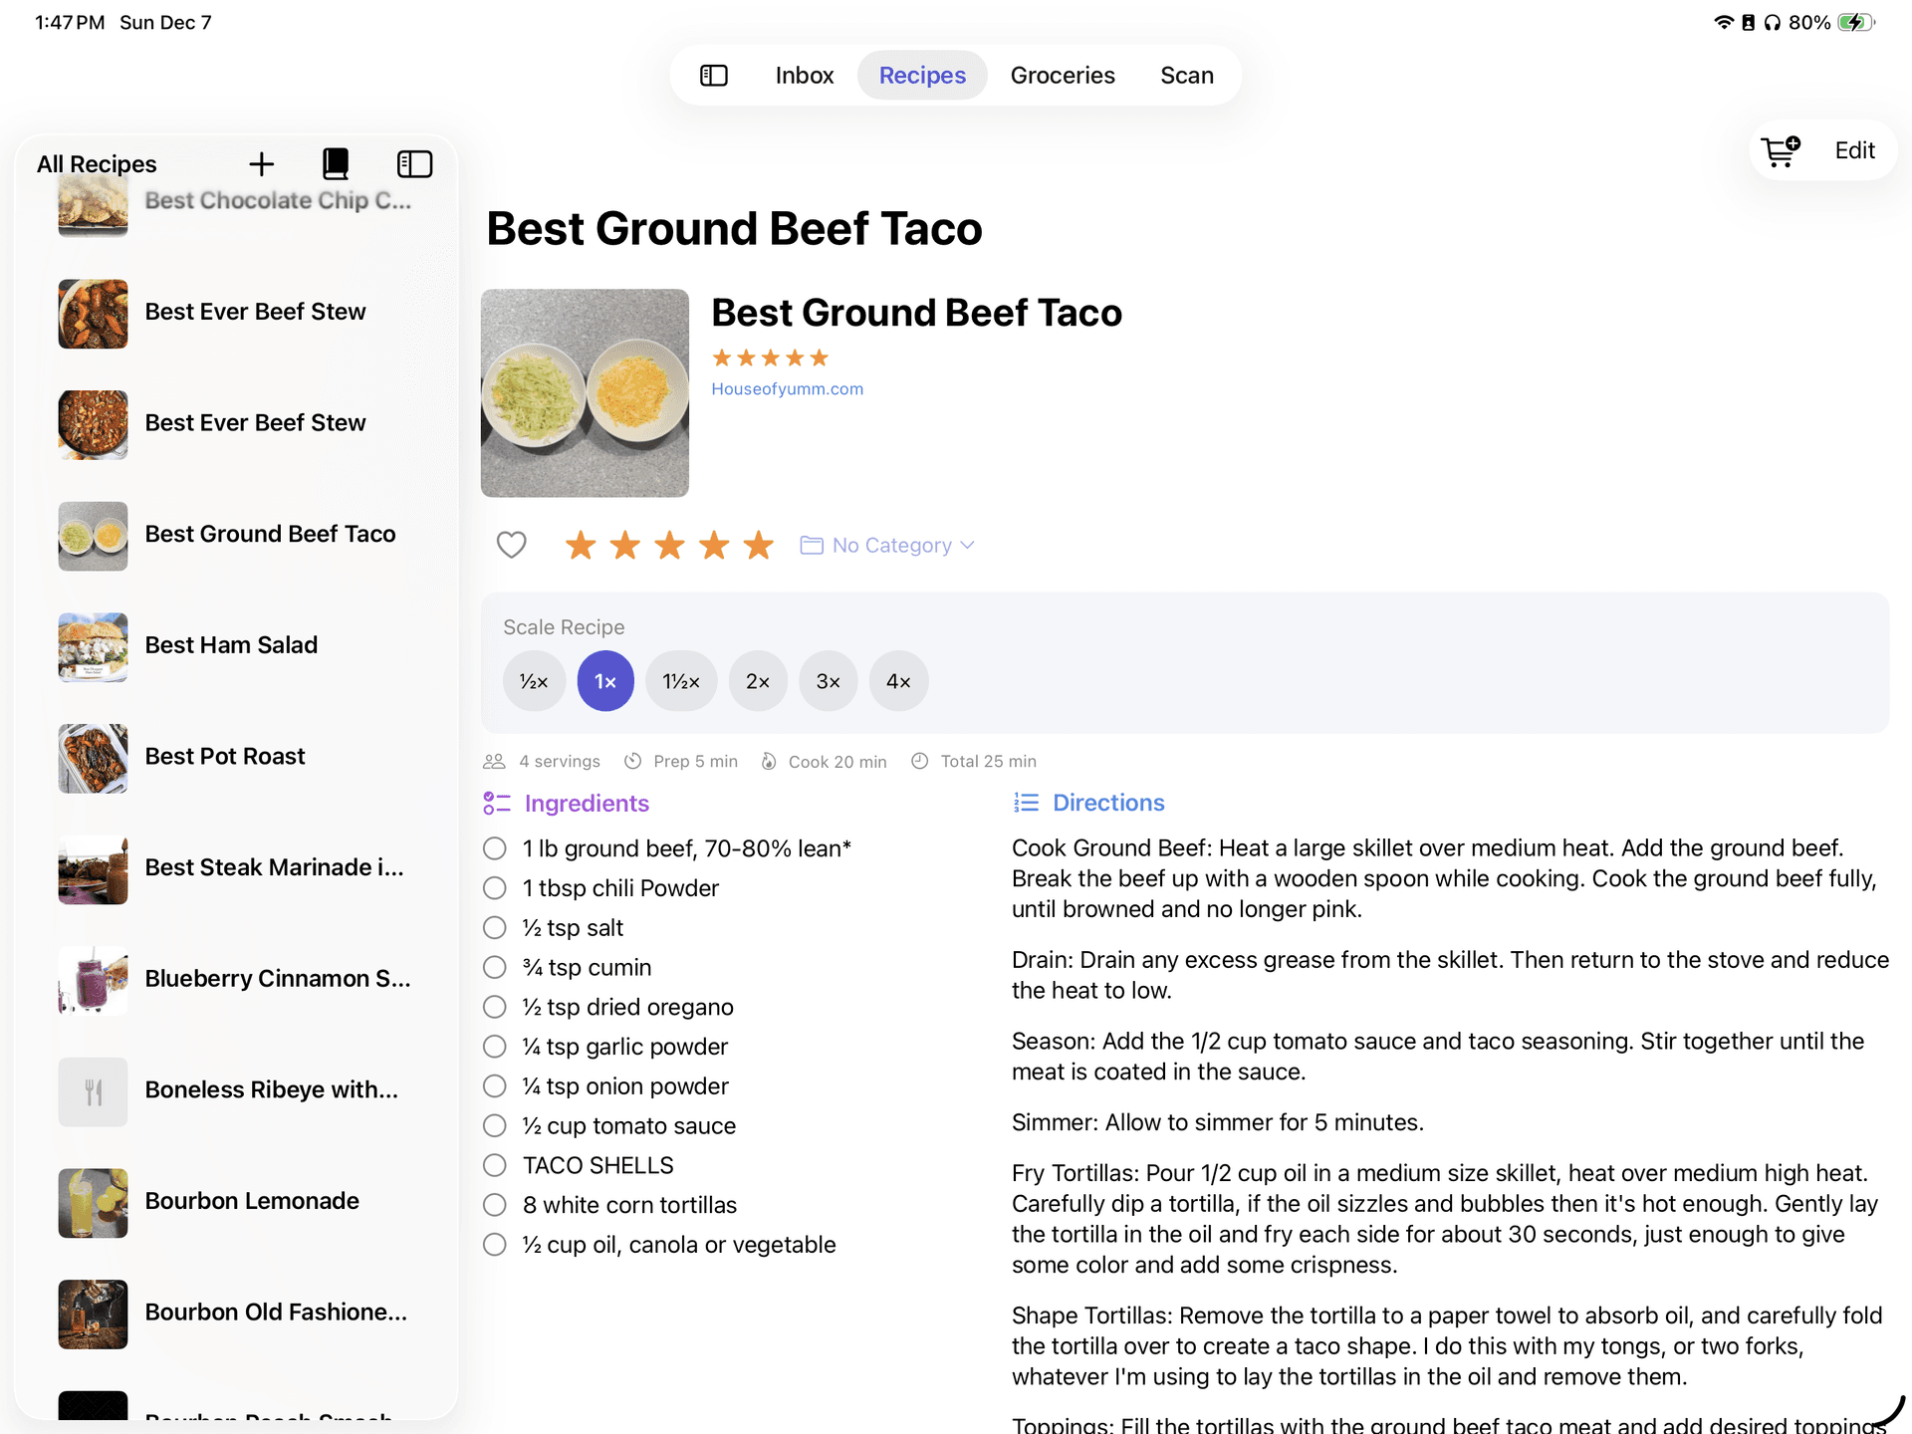Viewport: 1912px width, 1434px height.
Task: Click the Ingredients list icon
Action: click(x=497, y=803)
